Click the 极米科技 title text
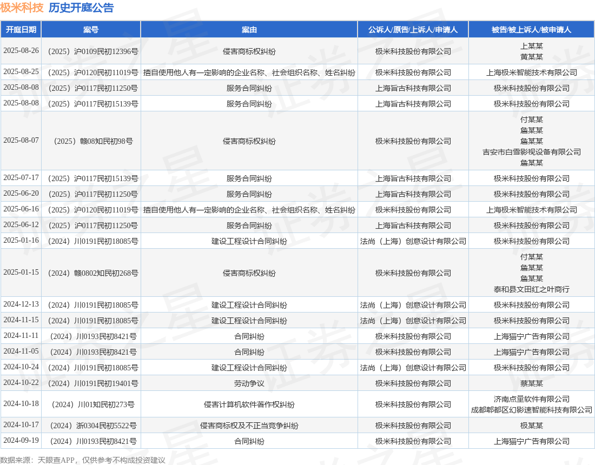595x465 pixels. tap(22, 8)
